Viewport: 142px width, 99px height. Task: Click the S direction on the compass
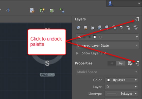point(47,63)
